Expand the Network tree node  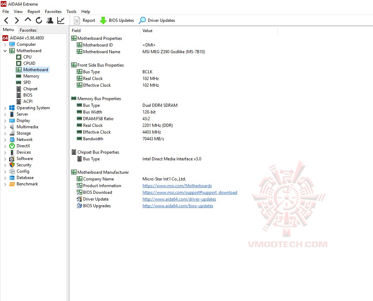tap(5, 140)
